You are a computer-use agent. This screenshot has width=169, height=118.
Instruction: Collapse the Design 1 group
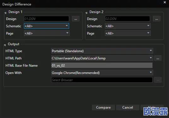(5, 13)
